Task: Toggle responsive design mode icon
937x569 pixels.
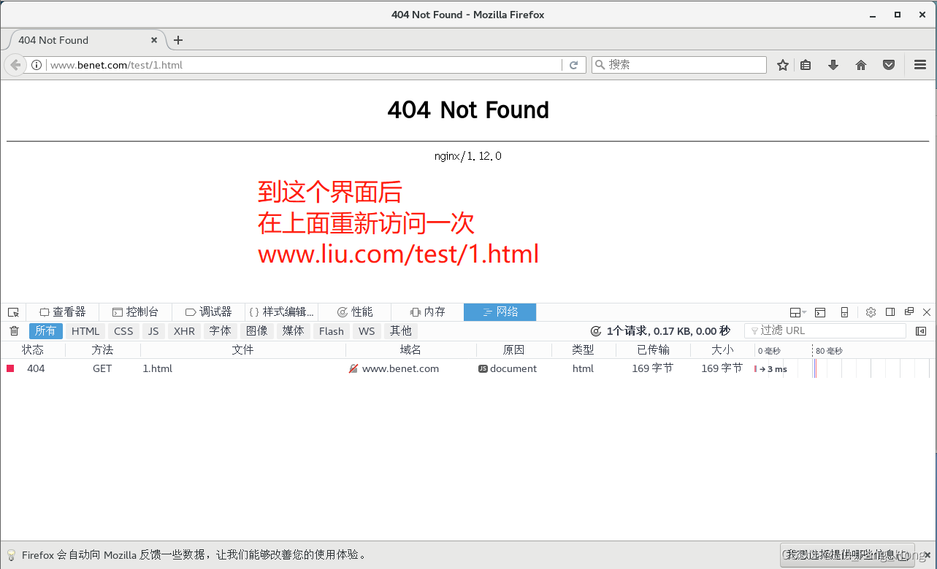Action: [844, 311]
